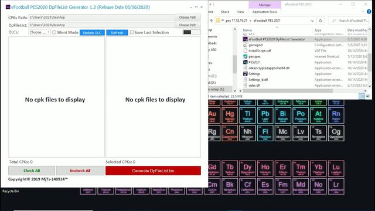
Task: Click the Nobelium No element tile
Action: (x=318, y=186)
